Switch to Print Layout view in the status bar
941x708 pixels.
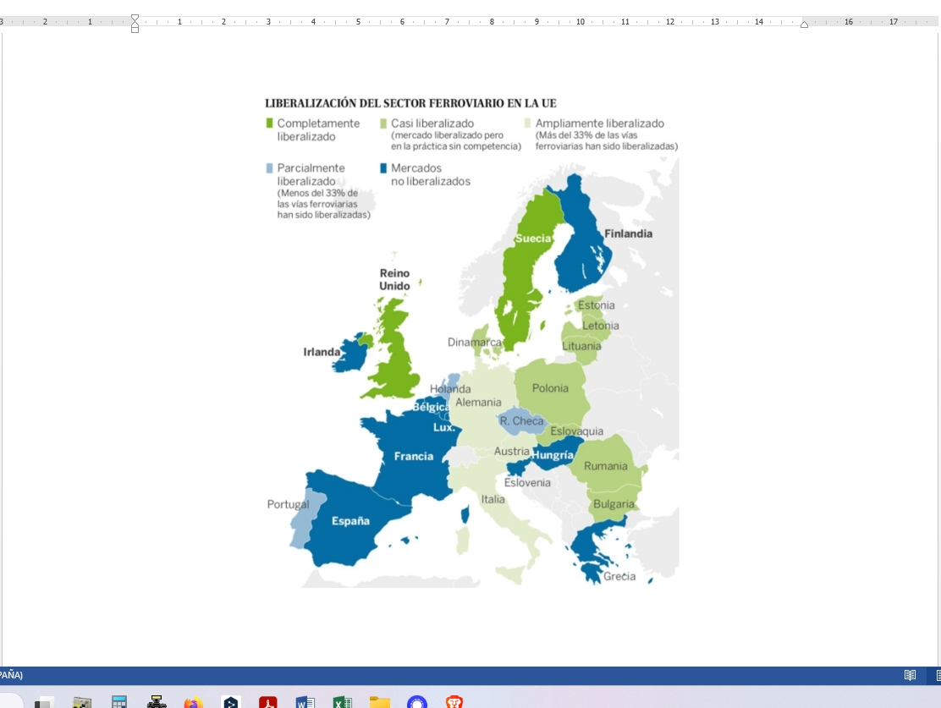[938, 675]
